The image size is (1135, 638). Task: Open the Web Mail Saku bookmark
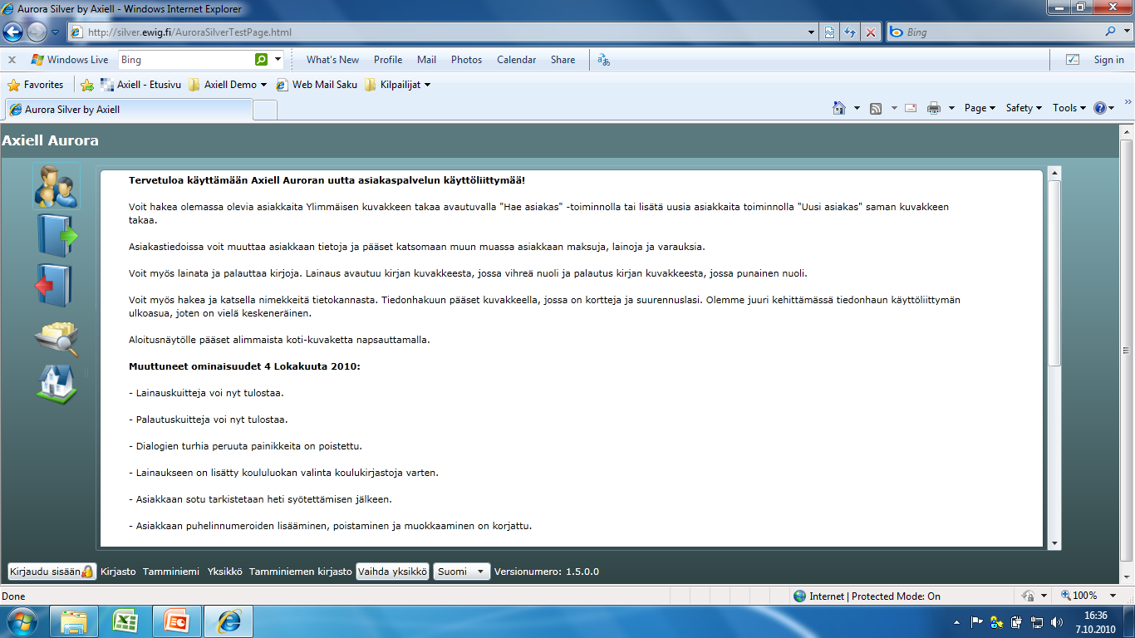click(x=317, y=85)
